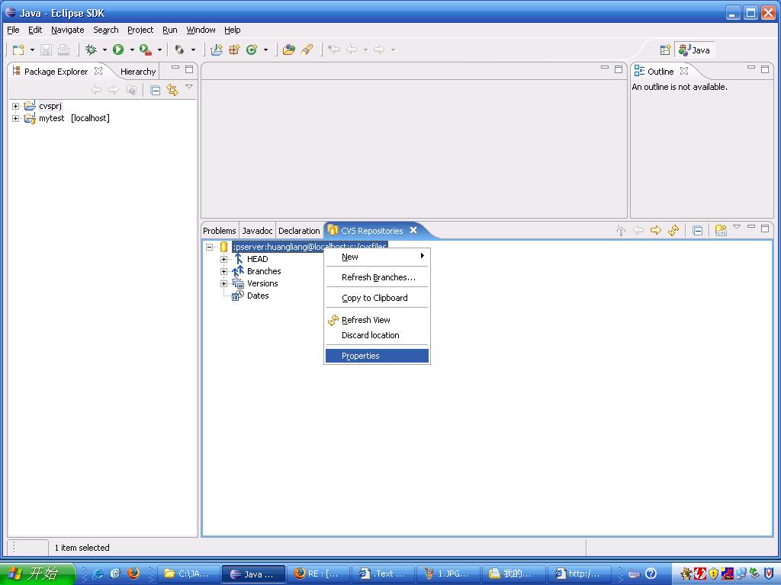Choose Refresh Branches... from context menu
The height and width of the screenshot is (585, 781).
[x=377, y=277]
